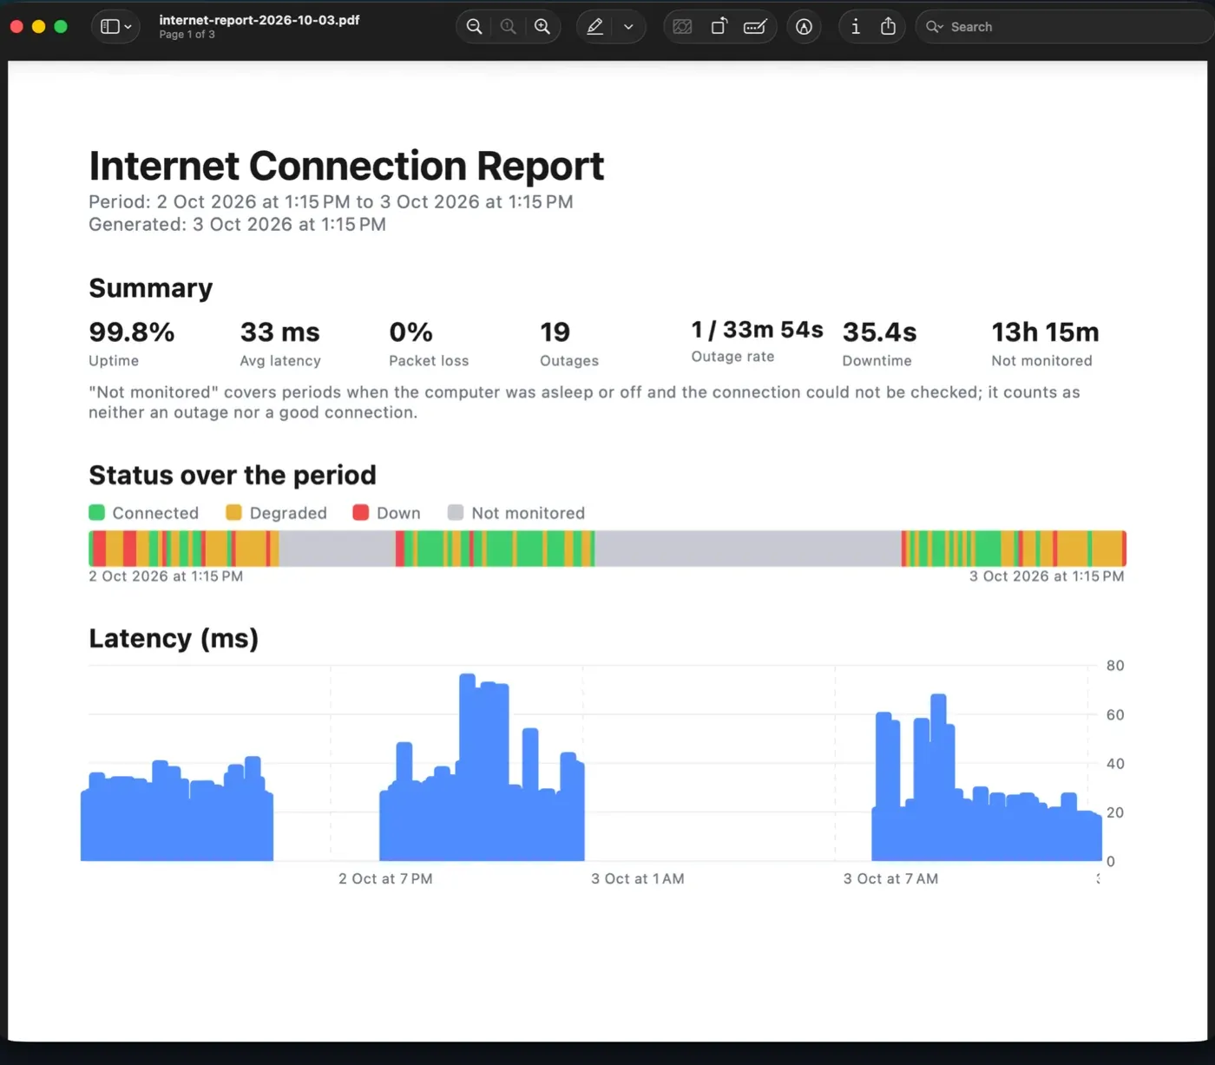The image size is (1215, 1065).
Task: Click the Page 1 of 3 indicator
Action: pyautogui.click(x=187, y=35)
